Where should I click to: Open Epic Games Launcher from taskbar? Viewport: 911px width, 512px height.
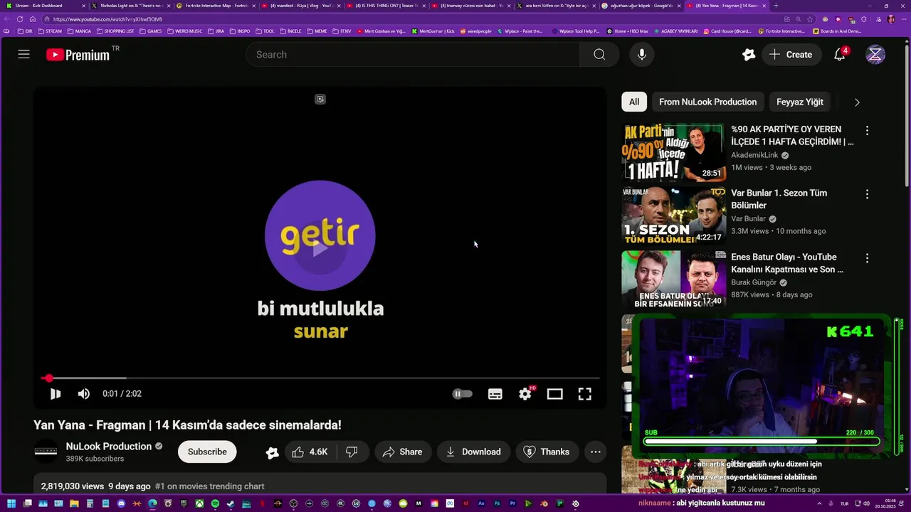point(184,504)
